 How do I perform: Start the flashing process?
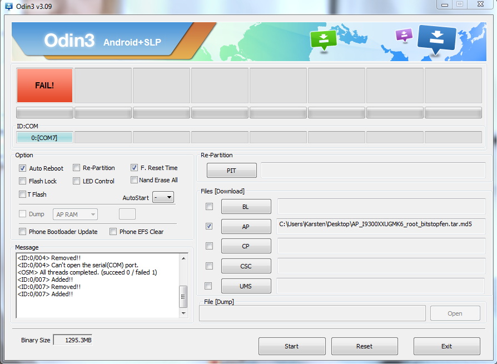pos(292,346)
